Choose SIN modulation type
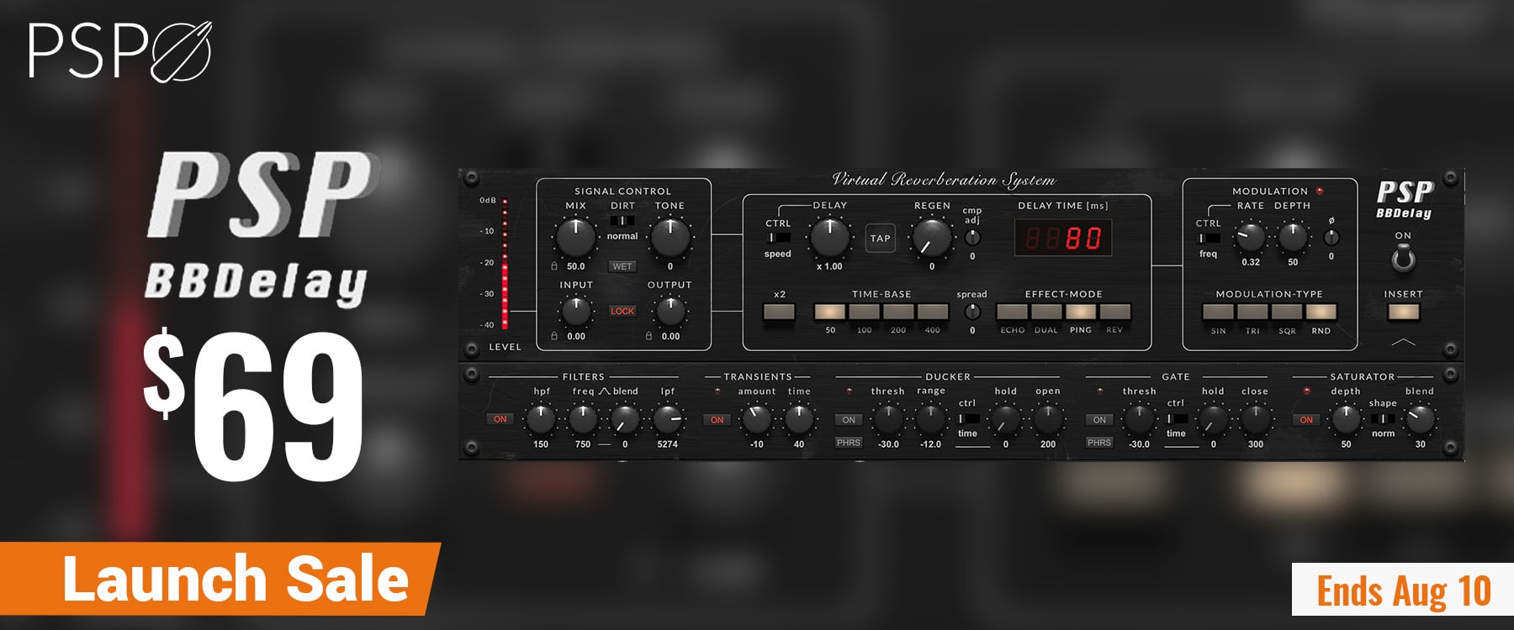Screen dimensions: 1514x630 1218,312
